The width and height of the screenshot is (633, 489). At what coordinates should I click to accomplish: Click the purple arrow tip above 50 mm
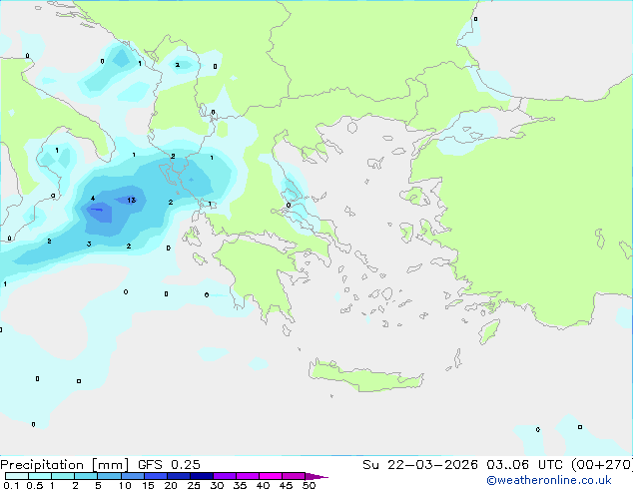coord(316,476)
